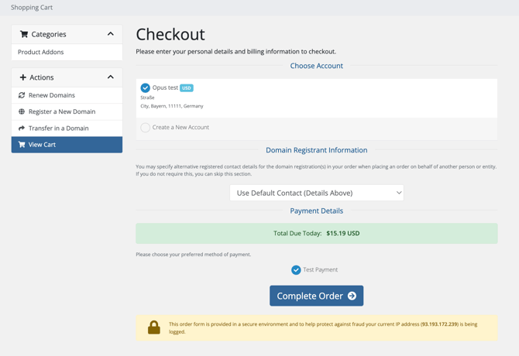Click 'Please choose your preferred method of payment' text
This screenshot has width=519, height=356.
[194, 255]
